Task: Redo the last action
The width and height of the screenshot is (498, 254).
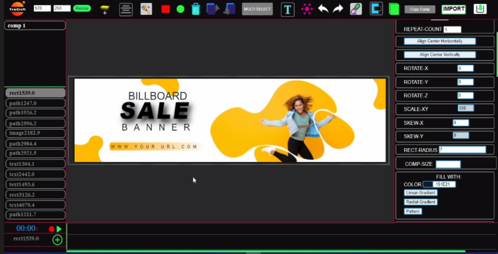Action: coord(338,9)
